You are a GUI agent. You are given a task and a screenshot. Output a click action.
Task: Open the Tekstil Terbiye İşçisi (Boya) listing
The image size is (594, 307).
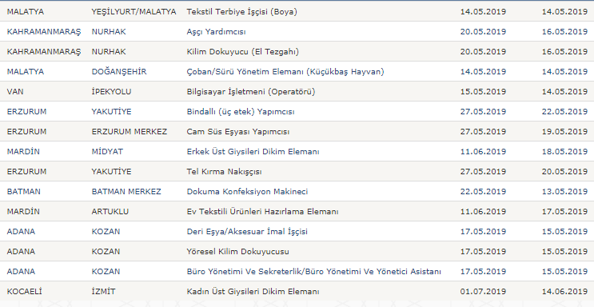pos(241,12)
